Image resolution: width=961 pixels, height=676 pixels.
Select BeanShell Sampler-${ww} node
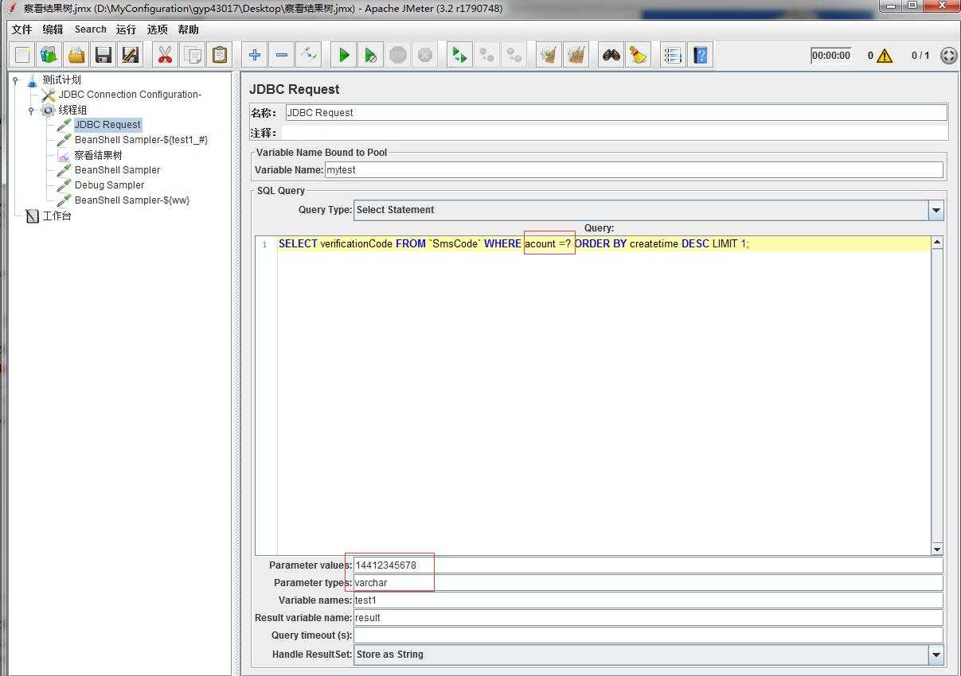[x=132, y=200]
